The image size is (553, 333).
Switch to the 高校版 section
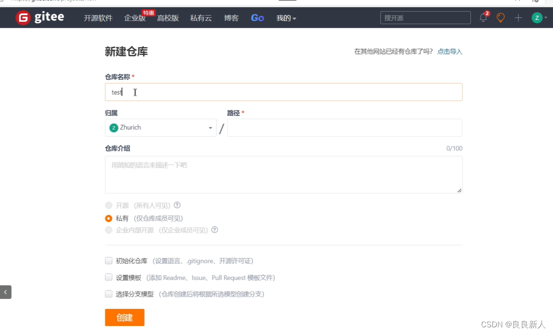pos(168,18)
